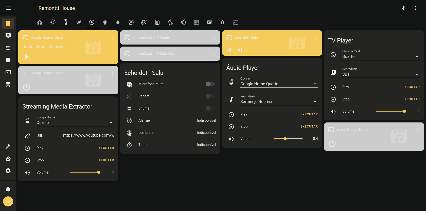Open the air filter tab icon
This screenshot has width=426, height=211.
click(157, 22)
